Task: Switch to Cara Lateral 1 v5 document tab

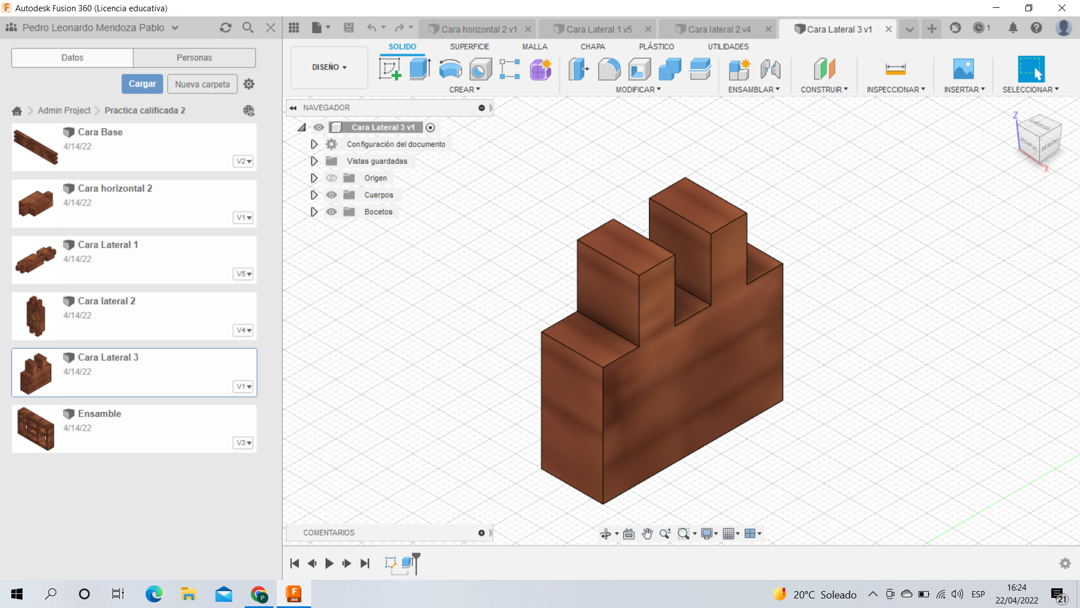Action: (x=598, y=29)
